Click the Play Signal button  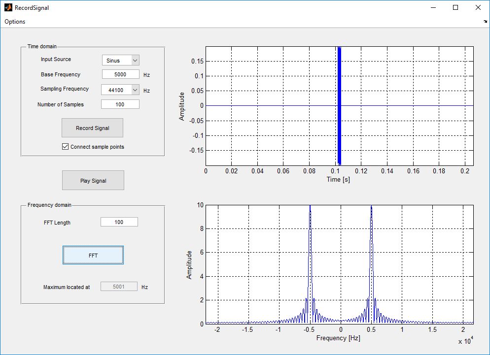[93, 181]
